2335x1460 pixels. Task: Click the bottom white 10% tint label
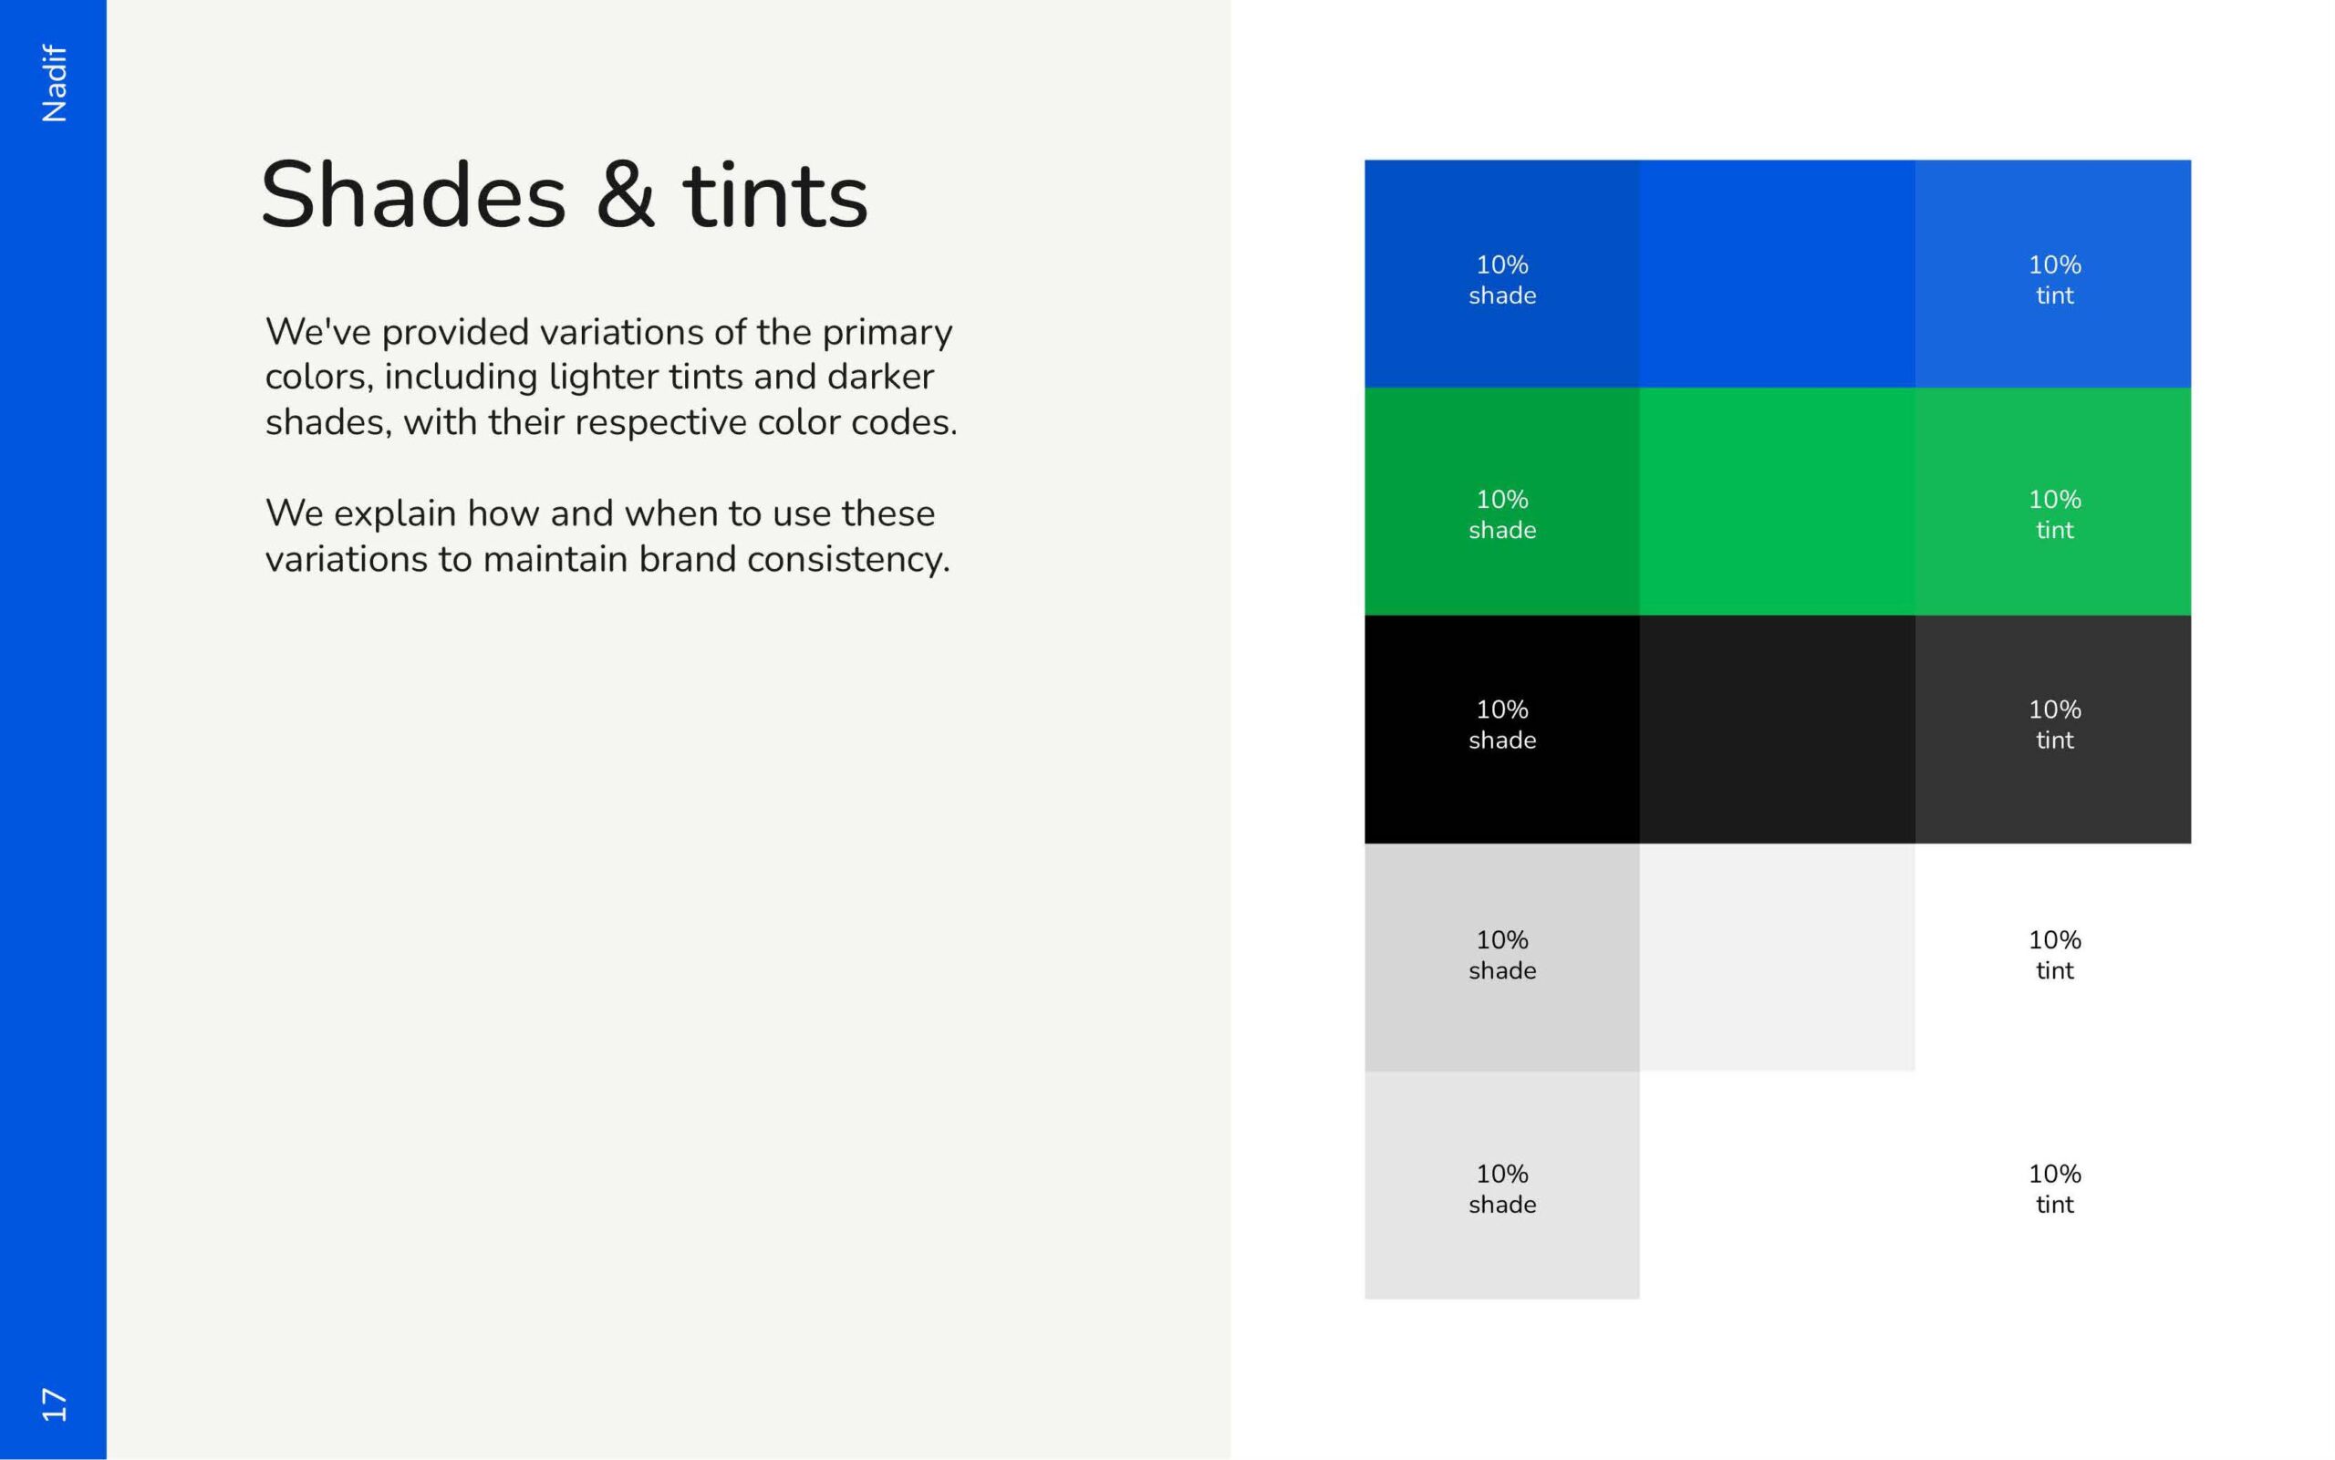point(2054,1188)
